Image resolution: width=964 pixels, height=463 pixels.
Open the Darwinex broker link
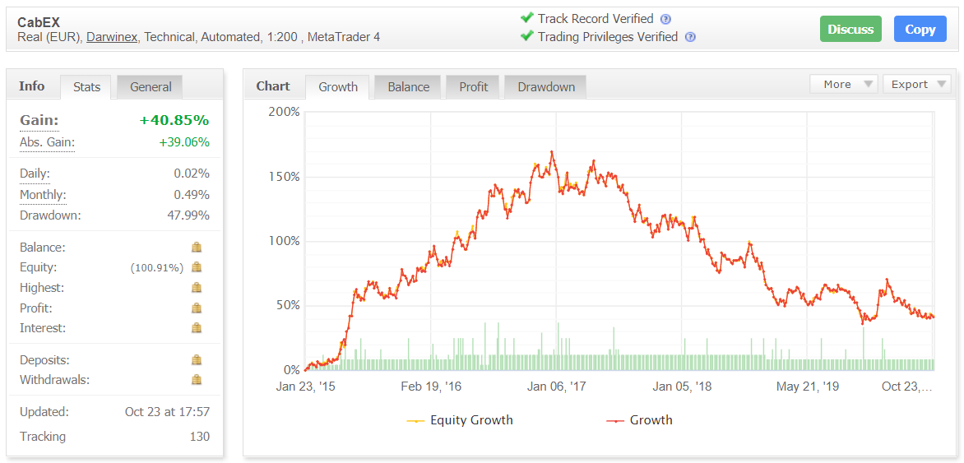pyautogui.click(x=113, y=37)
